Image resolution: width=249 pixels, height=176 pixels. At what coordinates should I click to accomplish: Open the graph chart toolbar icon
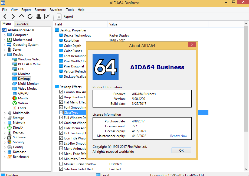coord(47,16)
